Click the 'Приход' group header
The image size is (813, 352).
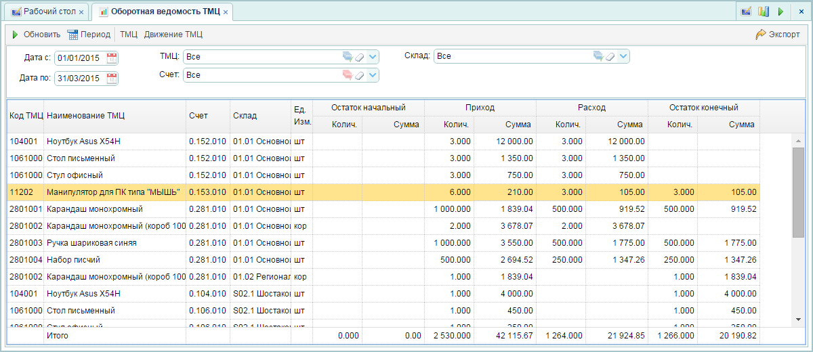[x=480, y=108]
